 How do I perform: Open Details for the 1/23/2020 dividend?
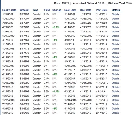pos(116,32)
